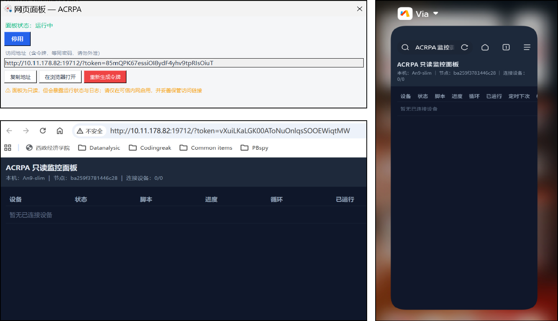Viewport: 558px width, 321px height.
Task: Expand the Via dropdown arrow on phone
Action: tap(435, 13)
